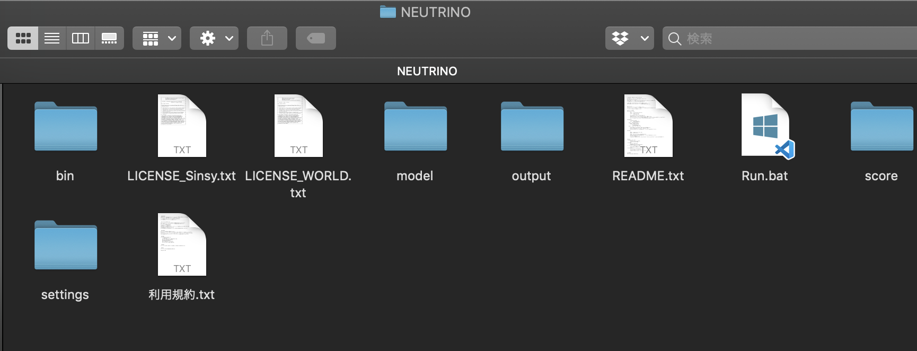The height and width of the screenshot is (351, 917).
Task: Select the score folder icon
Action: 882,126
